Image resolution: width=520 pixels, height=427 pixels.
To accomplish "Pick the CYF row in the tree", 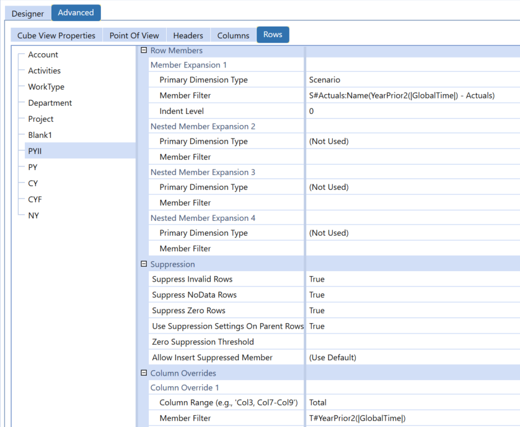I will click(35, 199).
